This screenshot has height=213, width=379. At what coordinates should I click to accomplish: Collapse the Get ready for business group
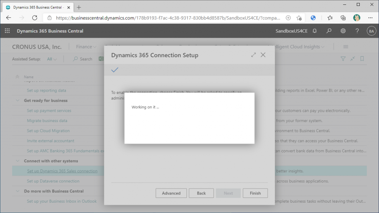[x=18, y=101]
